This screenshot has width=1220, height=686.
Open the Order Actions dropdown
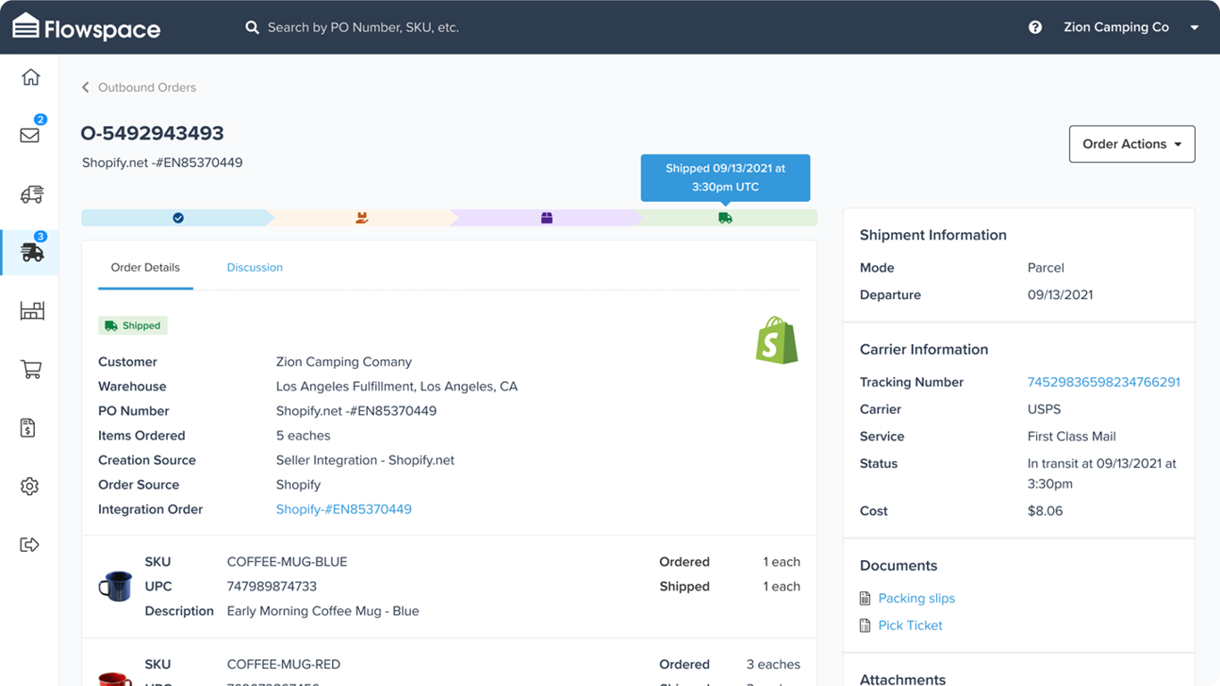[x=1132, y=144]
